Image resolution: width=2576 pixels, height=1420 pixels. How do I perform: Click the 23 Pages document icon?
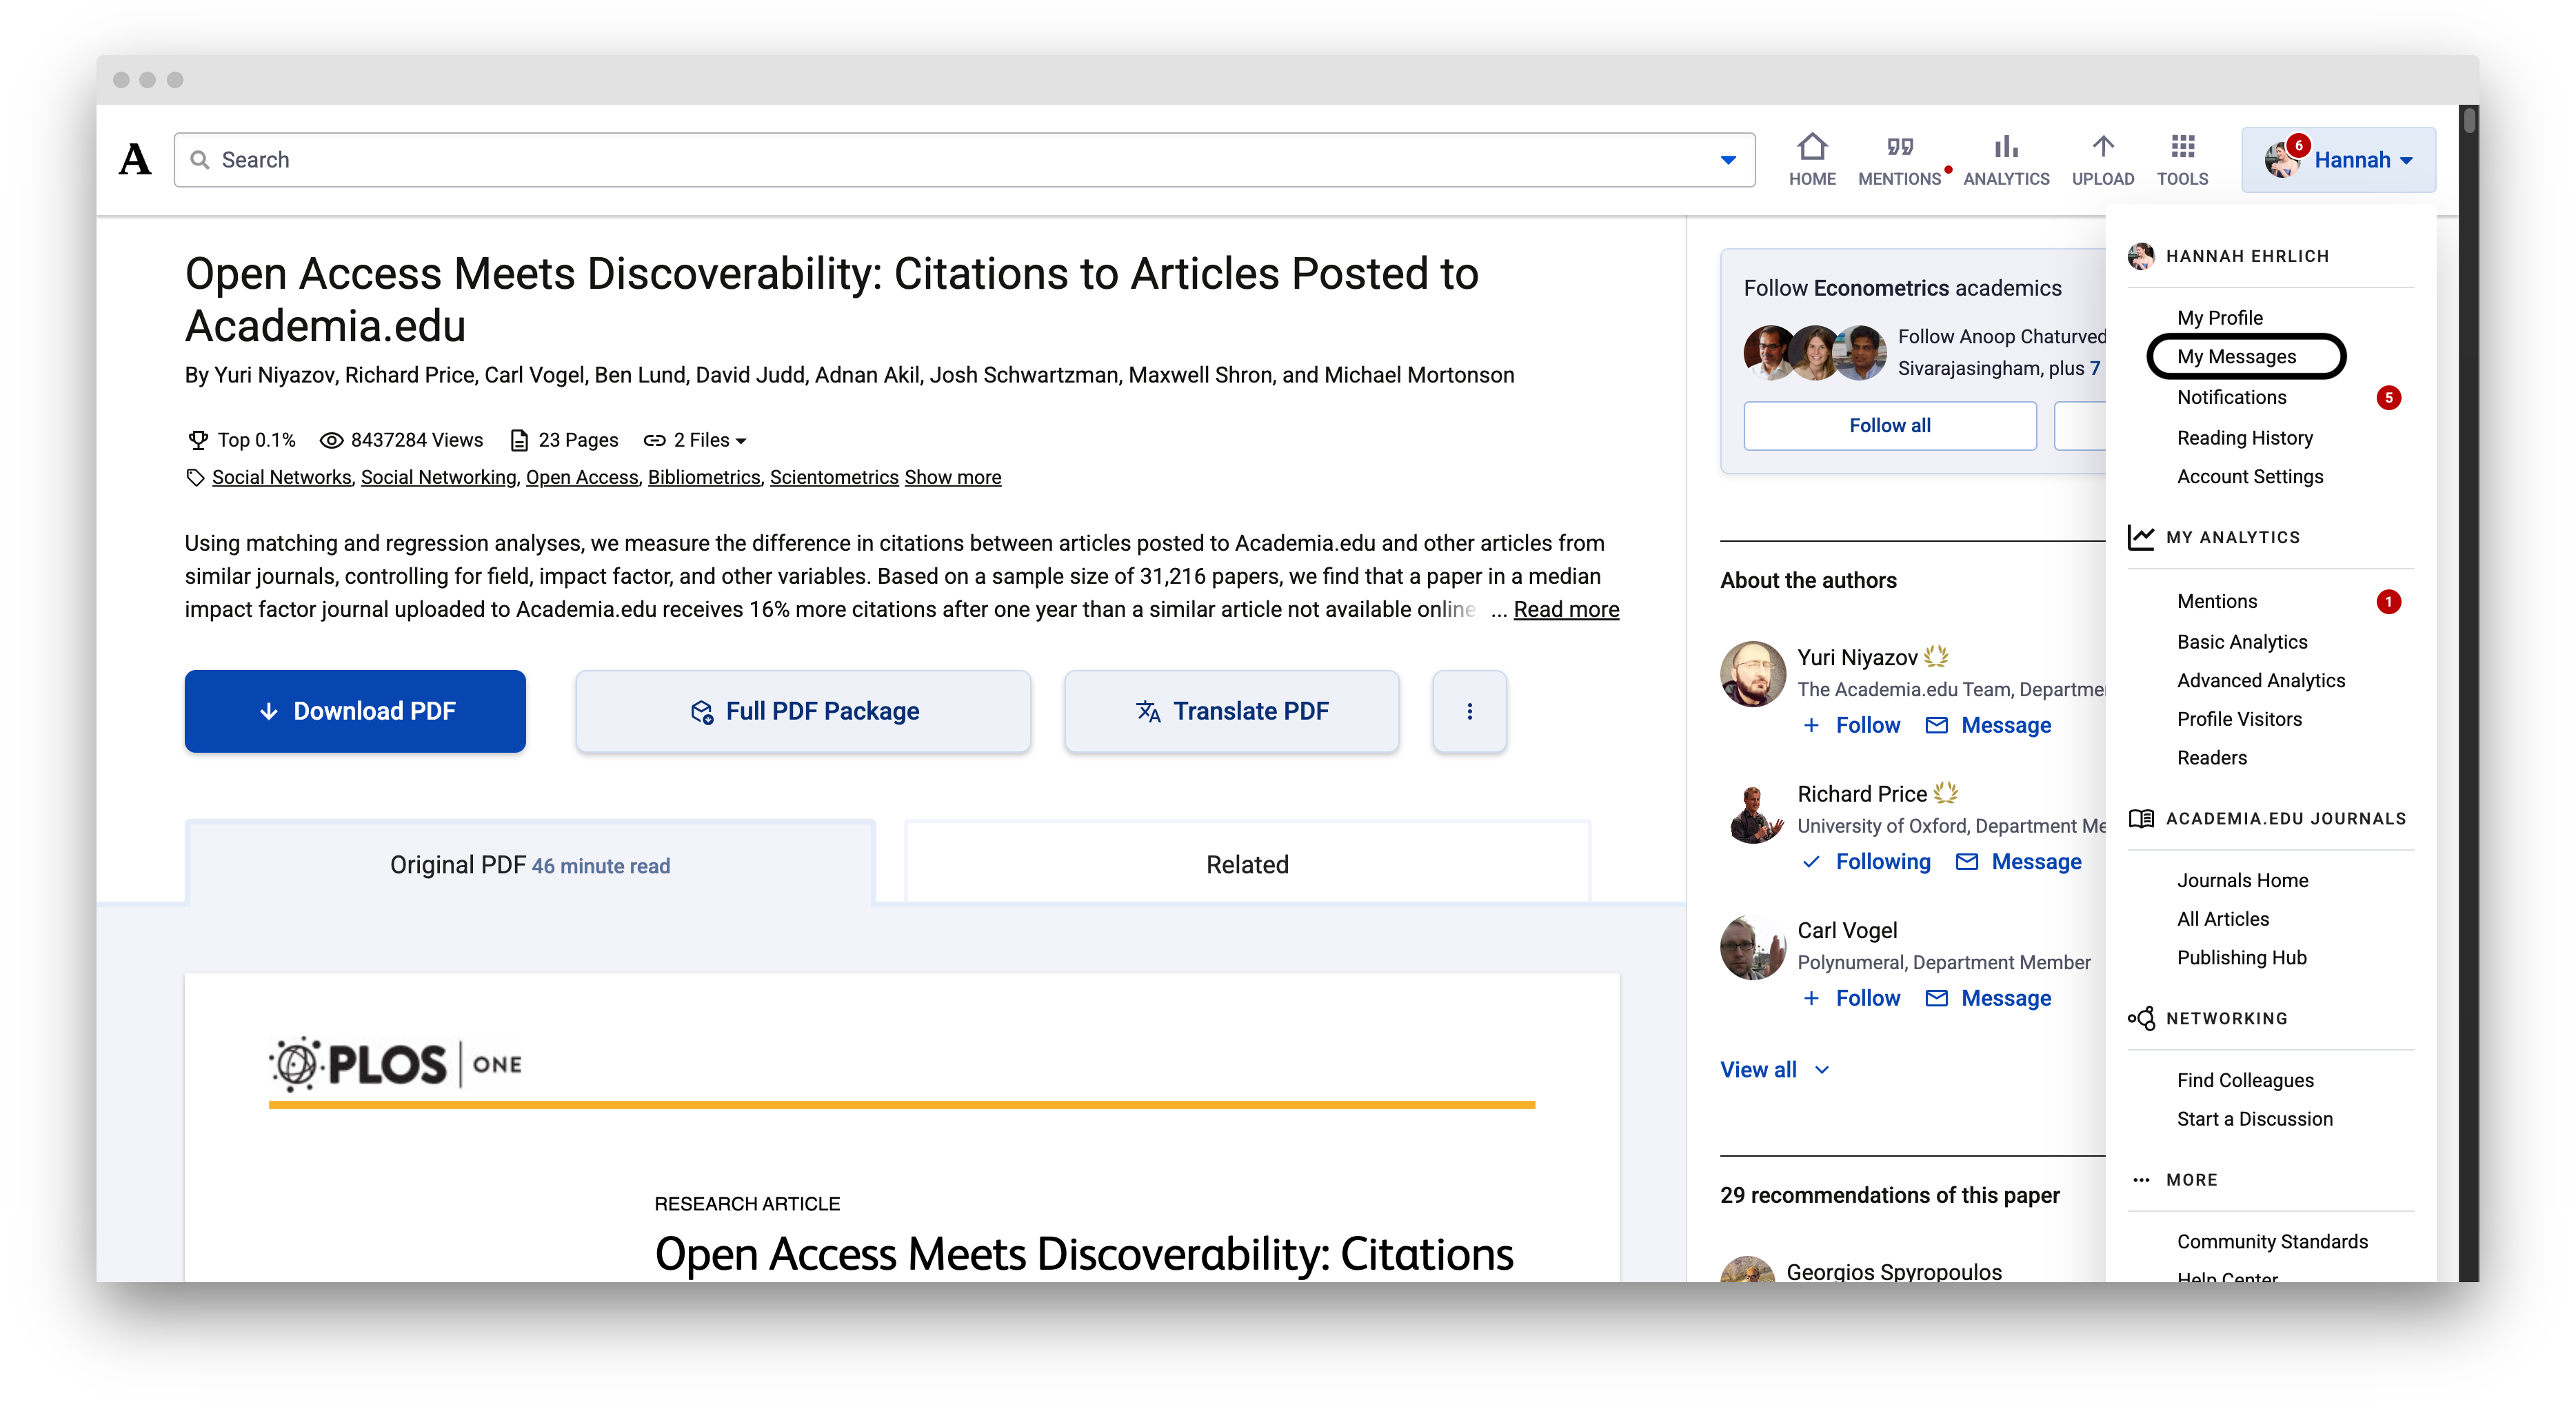[x=519, y=440]
